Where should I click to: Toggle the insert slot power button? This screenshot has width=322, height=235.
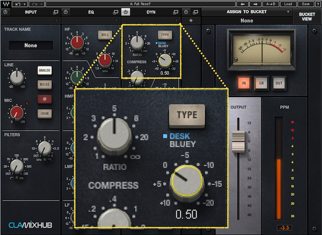pyautogui.click(x=186, y=12)
